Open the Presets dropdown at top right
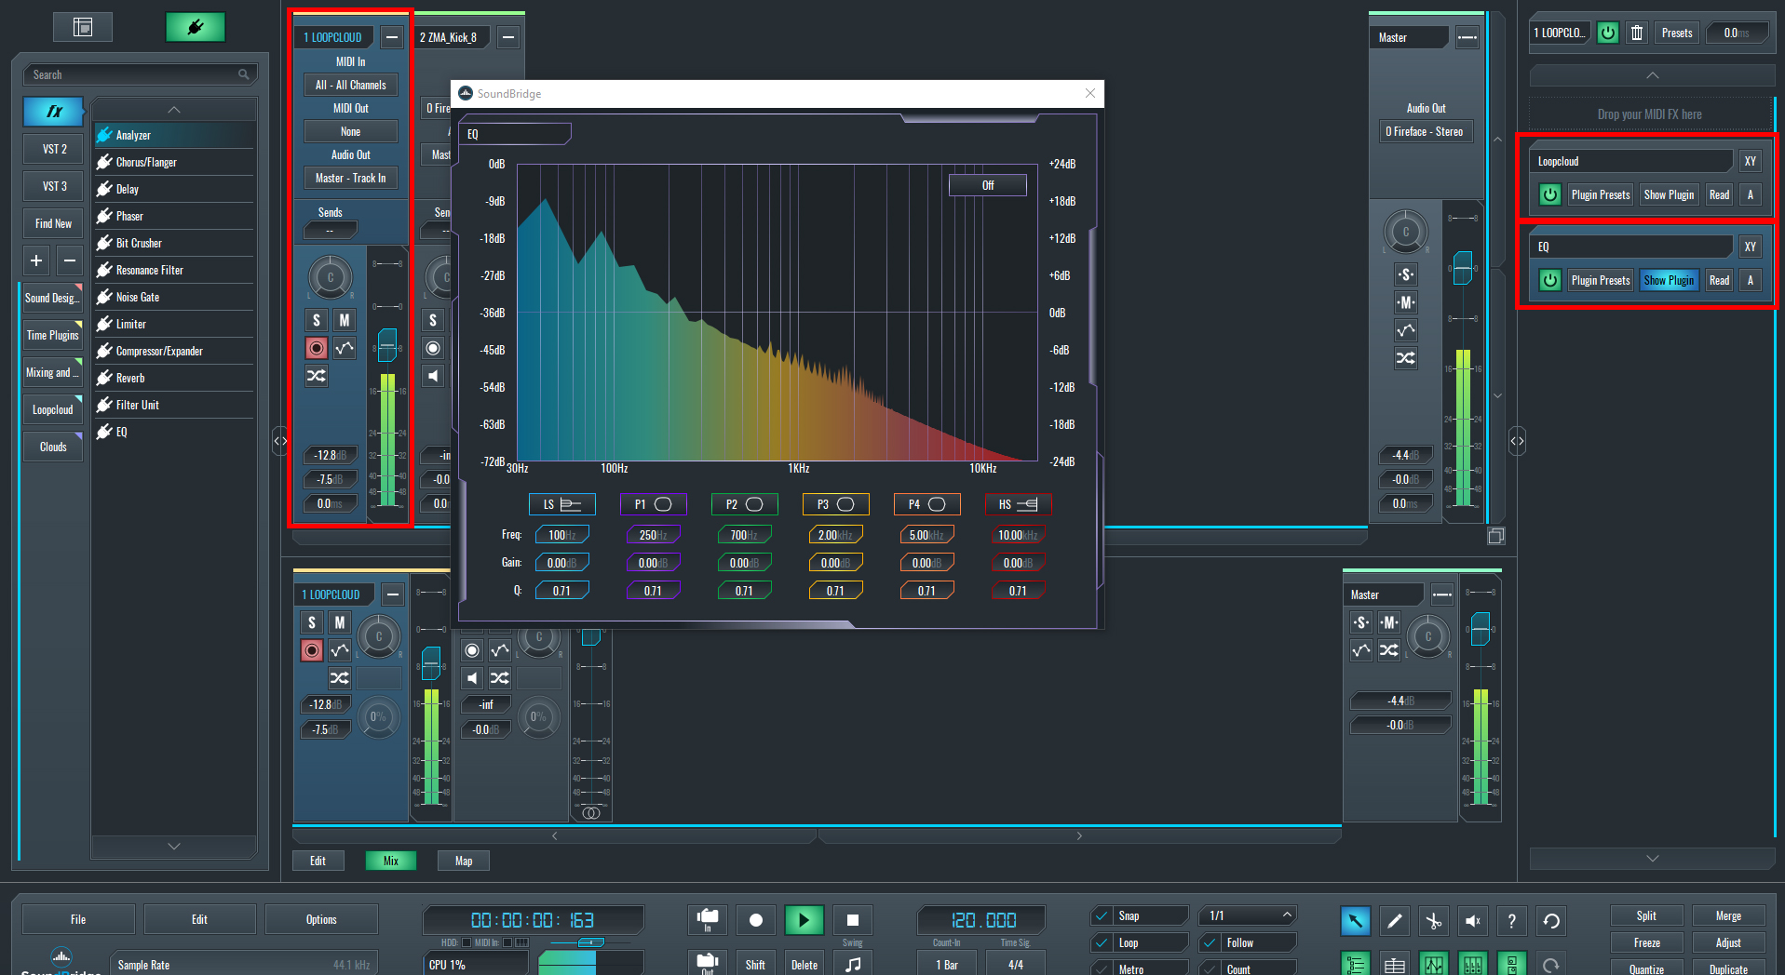1785x975 pixels. [1677, 33]
